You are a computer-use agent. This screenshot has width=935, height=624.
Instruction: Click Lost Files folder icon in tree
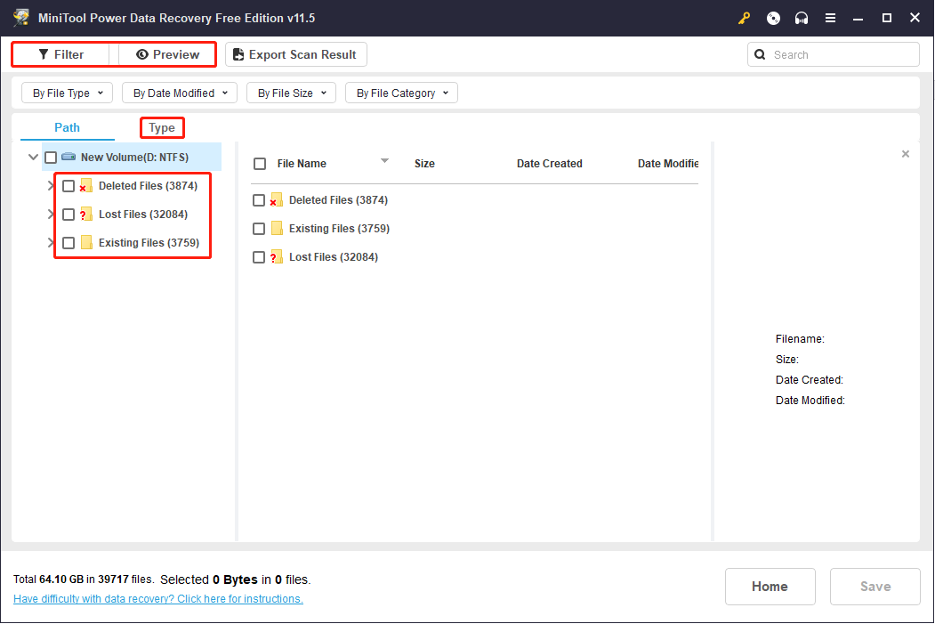[86, 215]
